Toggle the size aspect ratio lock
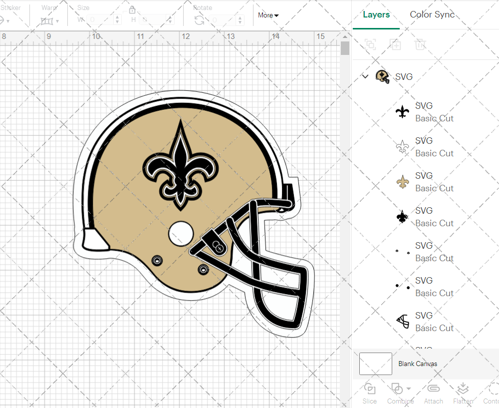The width and height of the screenshot is (499, 408). [x=132, y=9]
